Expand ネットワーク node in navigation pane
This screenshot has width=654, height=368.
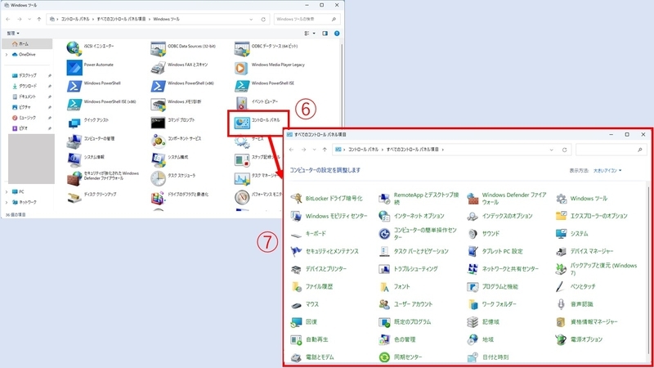pos(7,202)
